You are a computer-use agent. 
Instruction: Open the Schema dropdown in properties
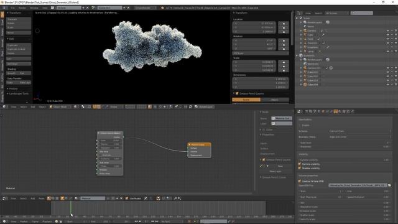(360, 131)
